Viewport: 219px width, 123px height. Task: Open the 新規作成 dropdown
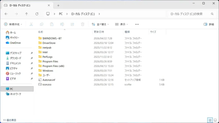13,24
